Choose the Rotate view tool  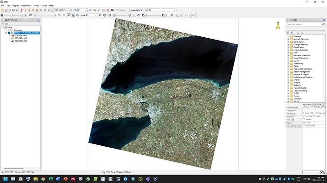point(36,10)
